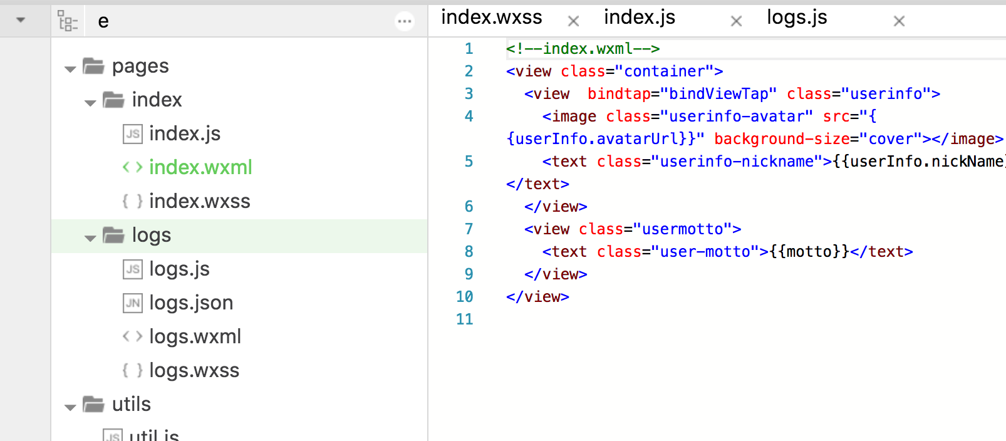Click the JS icon beside index.js
The image size is (1006, 441).
pyautogui.click(x=132, y=134)
